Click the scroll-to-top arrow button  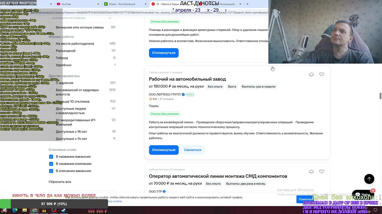[369, 179]
